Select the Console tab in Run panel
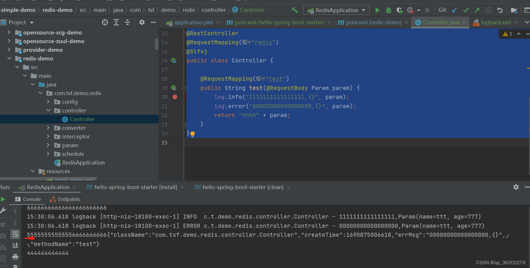 [28, 199]
